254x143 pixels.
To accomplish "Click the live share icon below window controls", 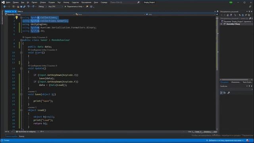I will click(x=250, y=6).
